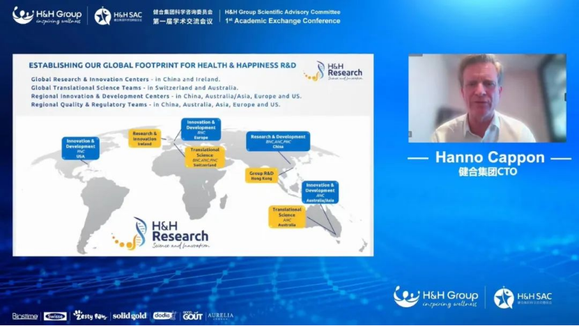Screen dimensions: 579x326
Task: Select the Innovation & Development USA box
Action: click(81, 148)
